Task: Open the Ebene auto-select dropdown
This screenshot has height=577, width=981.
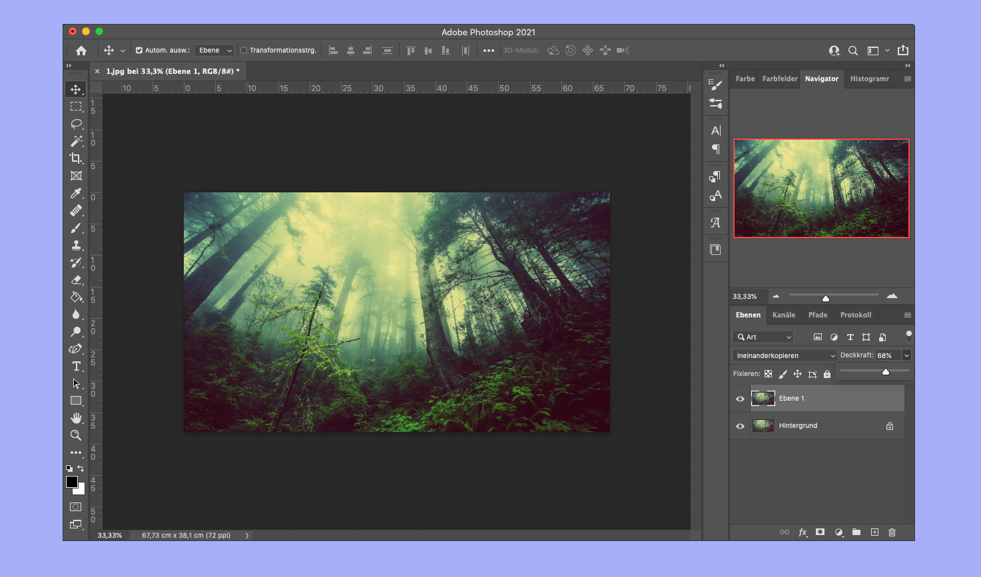Action: pyautogui.click(x=214, y=51)
